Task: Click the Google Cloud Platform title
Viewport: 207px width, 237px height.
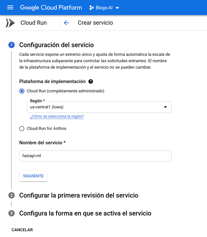Action: tap(51, 8)
